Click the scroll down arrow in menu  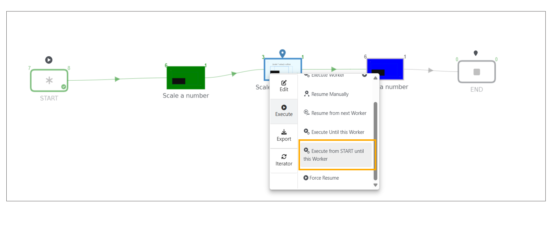point(375,185)
